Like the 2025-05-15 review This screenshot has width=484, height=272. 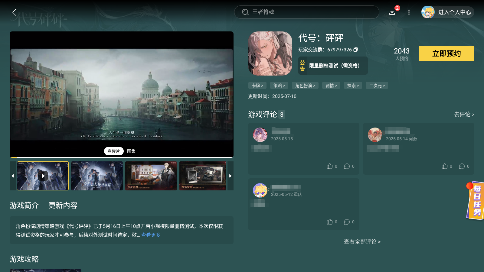[x=330, y=166]
